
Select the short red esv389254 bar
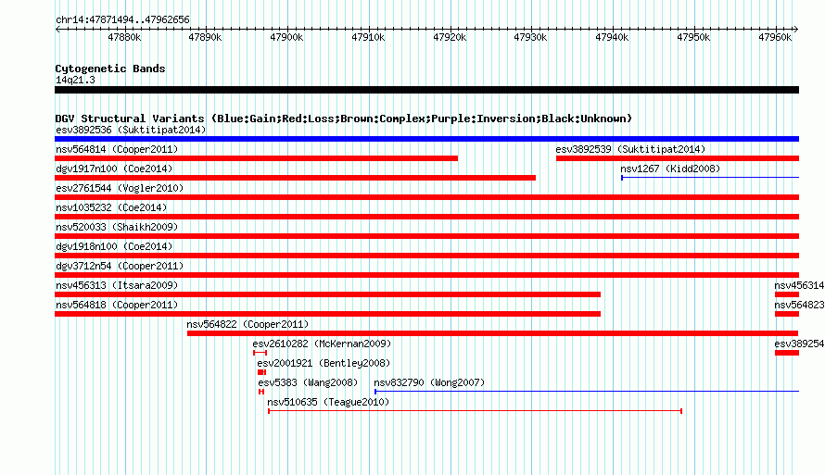coord(787,353)
